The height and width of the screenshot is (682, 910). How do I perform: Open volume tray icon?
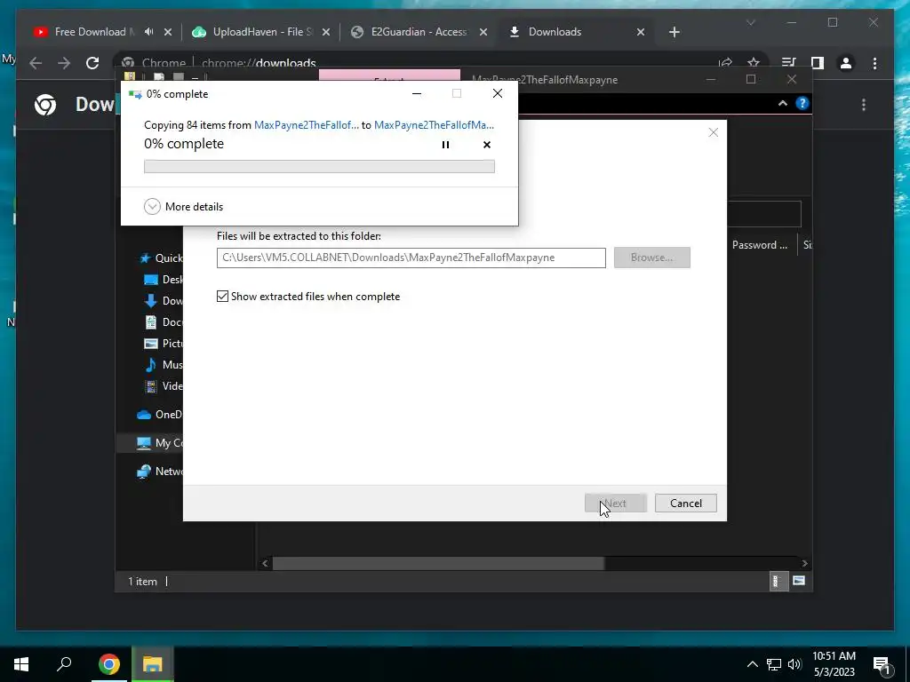[794, 664]
